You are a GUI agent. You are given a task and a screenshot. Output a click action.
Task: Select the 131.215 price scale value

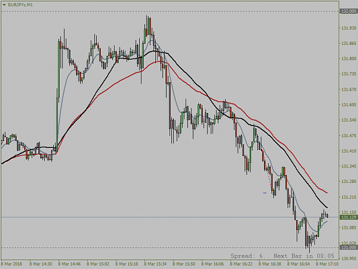coord(349,197)
